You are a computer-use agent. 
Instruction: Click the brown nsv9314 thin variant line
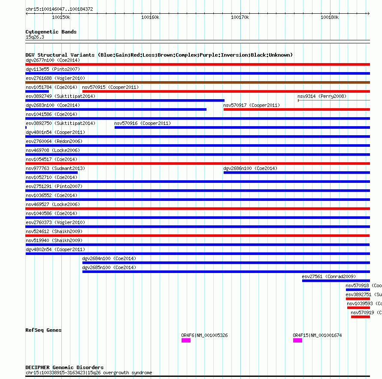(334, 100)
